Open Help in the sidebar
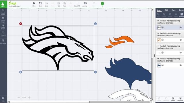The width and height of the screenshot is (184, 103). tap(3, 99)
